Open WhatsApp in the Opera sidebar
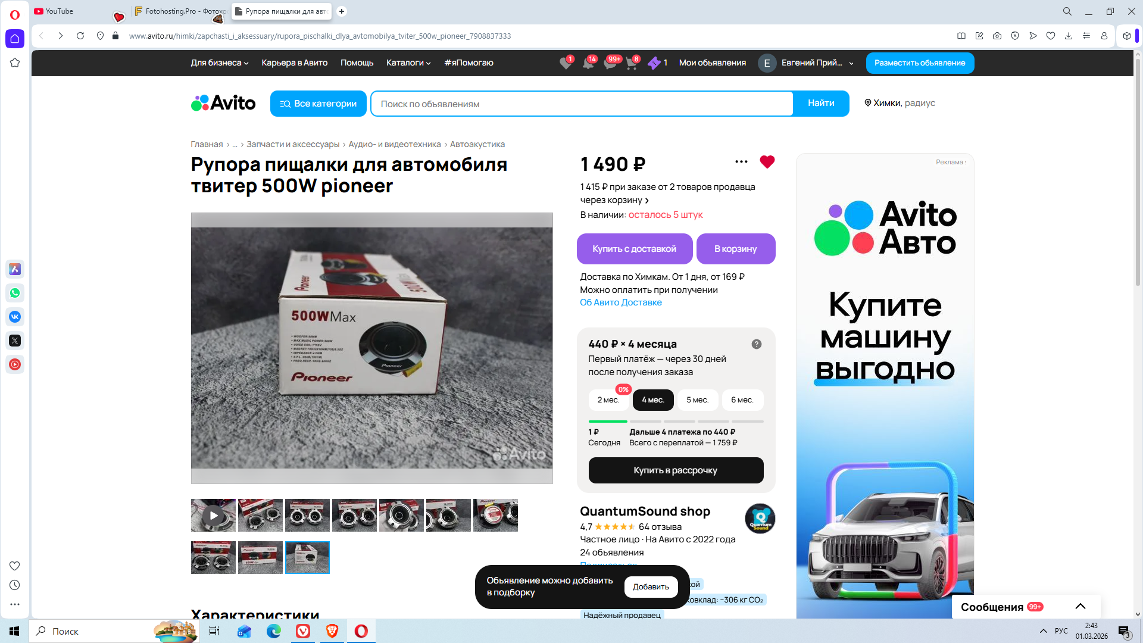1143x643 pixels. [x=15, y=293]
